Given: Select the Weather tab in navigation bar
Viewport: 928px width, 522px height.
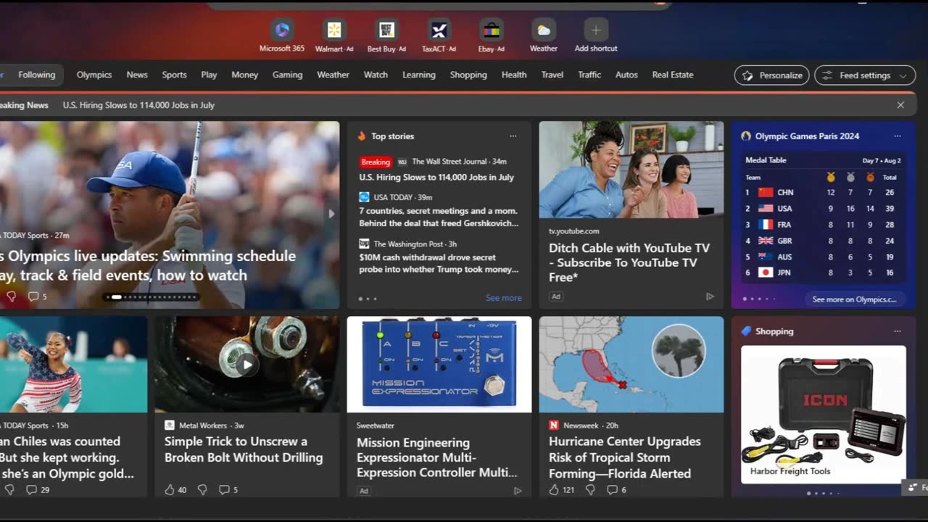Looking at the screenshot, I should tap(333, 75).
